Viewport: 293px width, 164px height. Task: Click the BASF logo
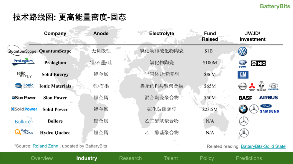tap(245, 98)
